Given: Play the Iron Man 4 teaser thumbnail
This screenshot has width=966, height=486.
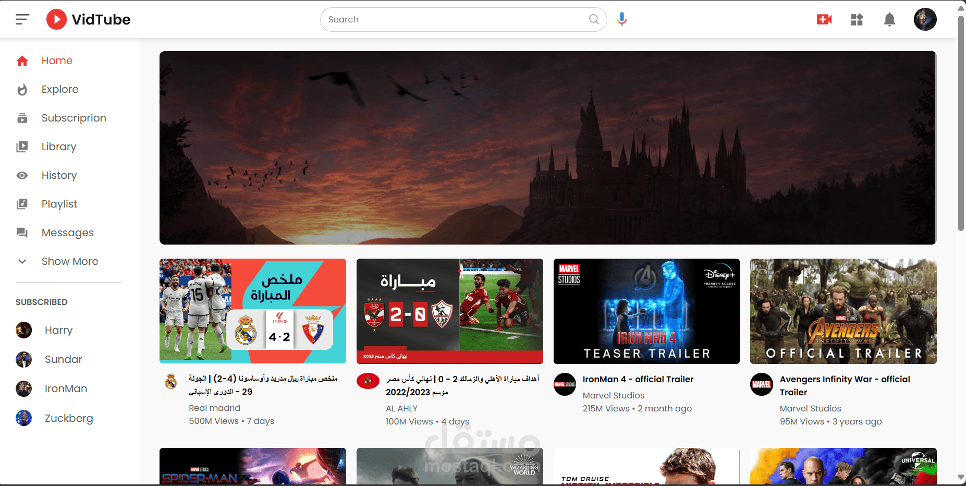Looking at the screenshot, I should (x=646, y=311).
